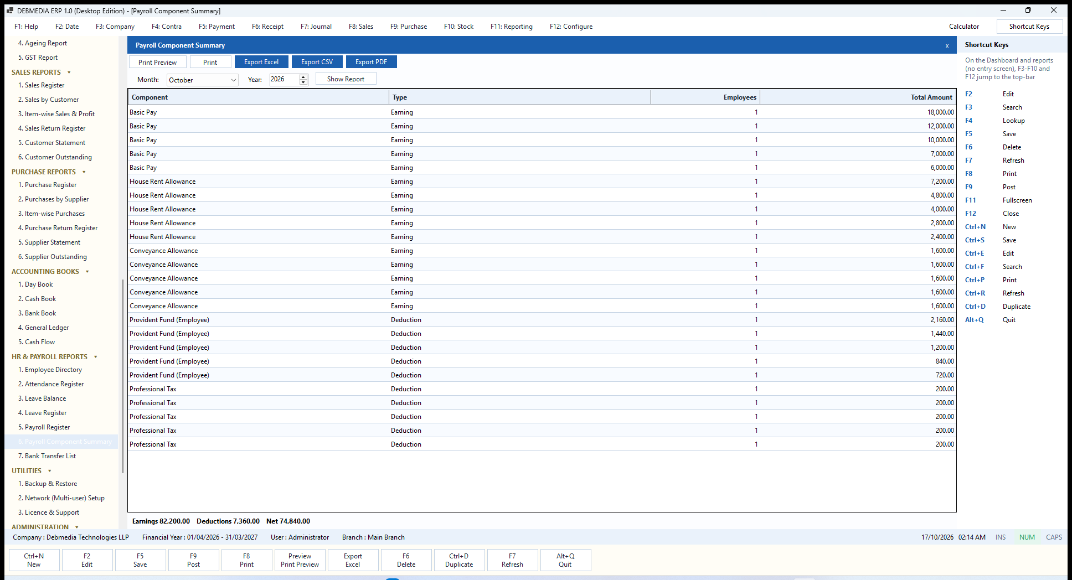Open Backup & Restore utility
This screenshot has width=1072, height=580.
[x=51, y=484]
